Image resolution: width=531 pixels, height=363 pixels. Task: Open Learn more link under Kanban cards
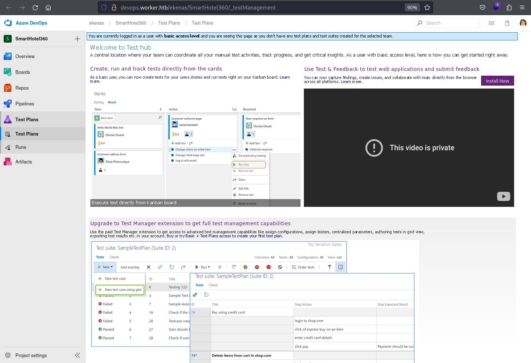coord(284,77)
